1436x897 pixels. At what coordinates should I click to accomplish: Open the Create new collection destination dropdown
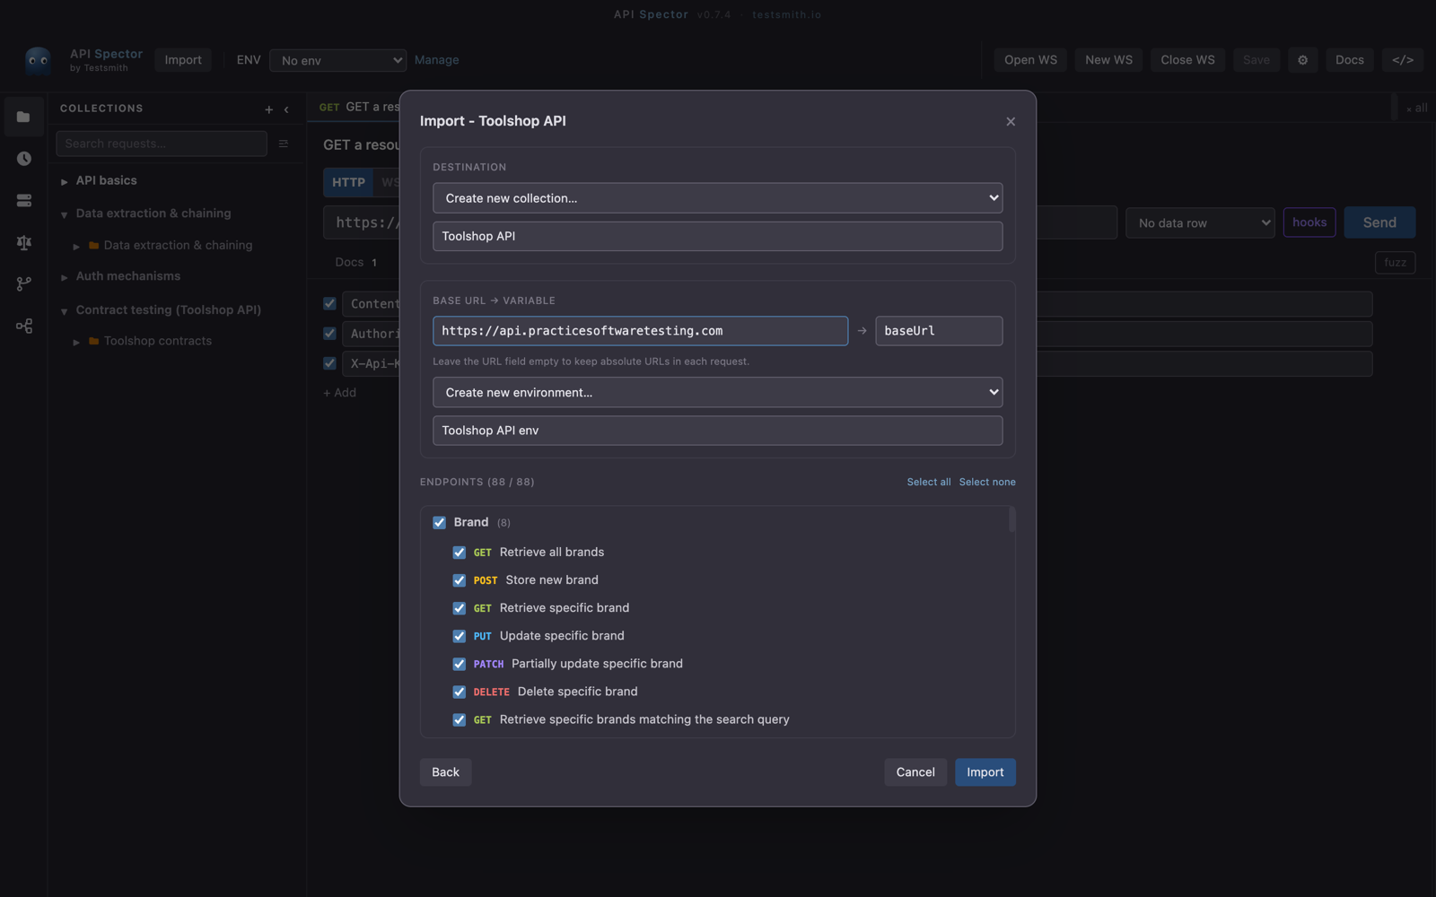pyautogui.click(x=717, y=198)
